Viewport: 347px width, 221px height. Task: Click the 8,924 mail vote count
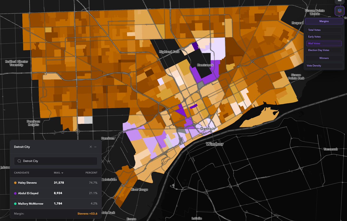(58, 193)
